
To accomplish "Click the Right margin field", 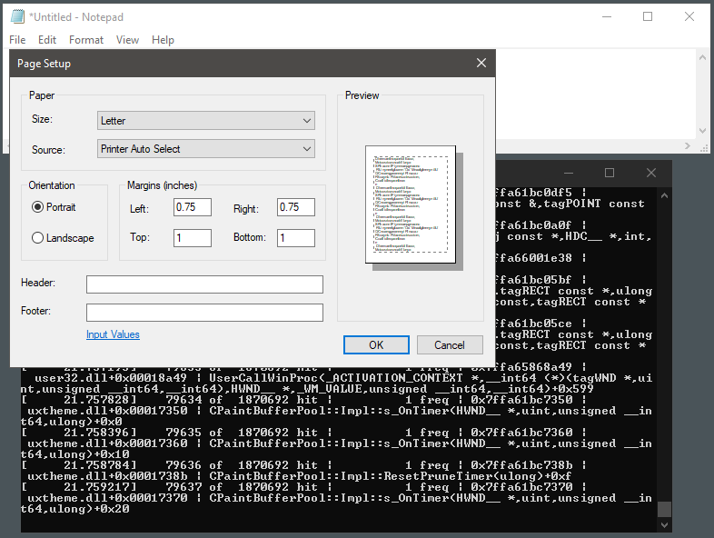I will pyautogui.click(x=296, y=207).
